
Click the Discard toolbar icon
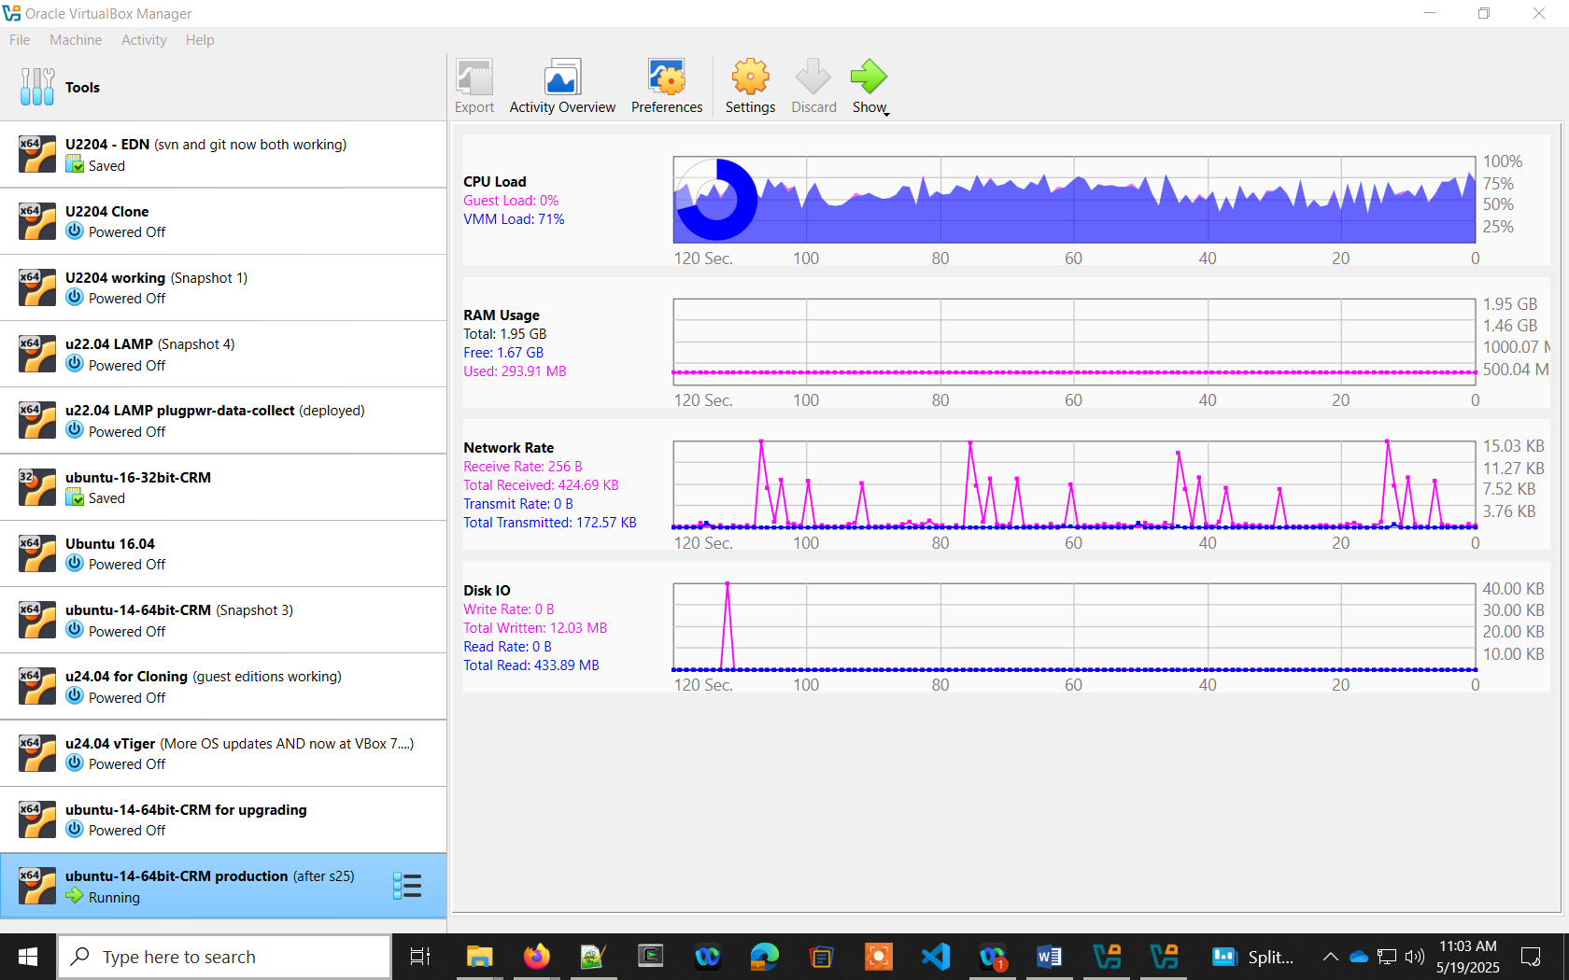point(813,78)
